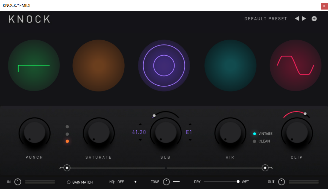This screenshot has height=189, width=328.
Task: Click the red Clip waveform circle
Action: 295,65
